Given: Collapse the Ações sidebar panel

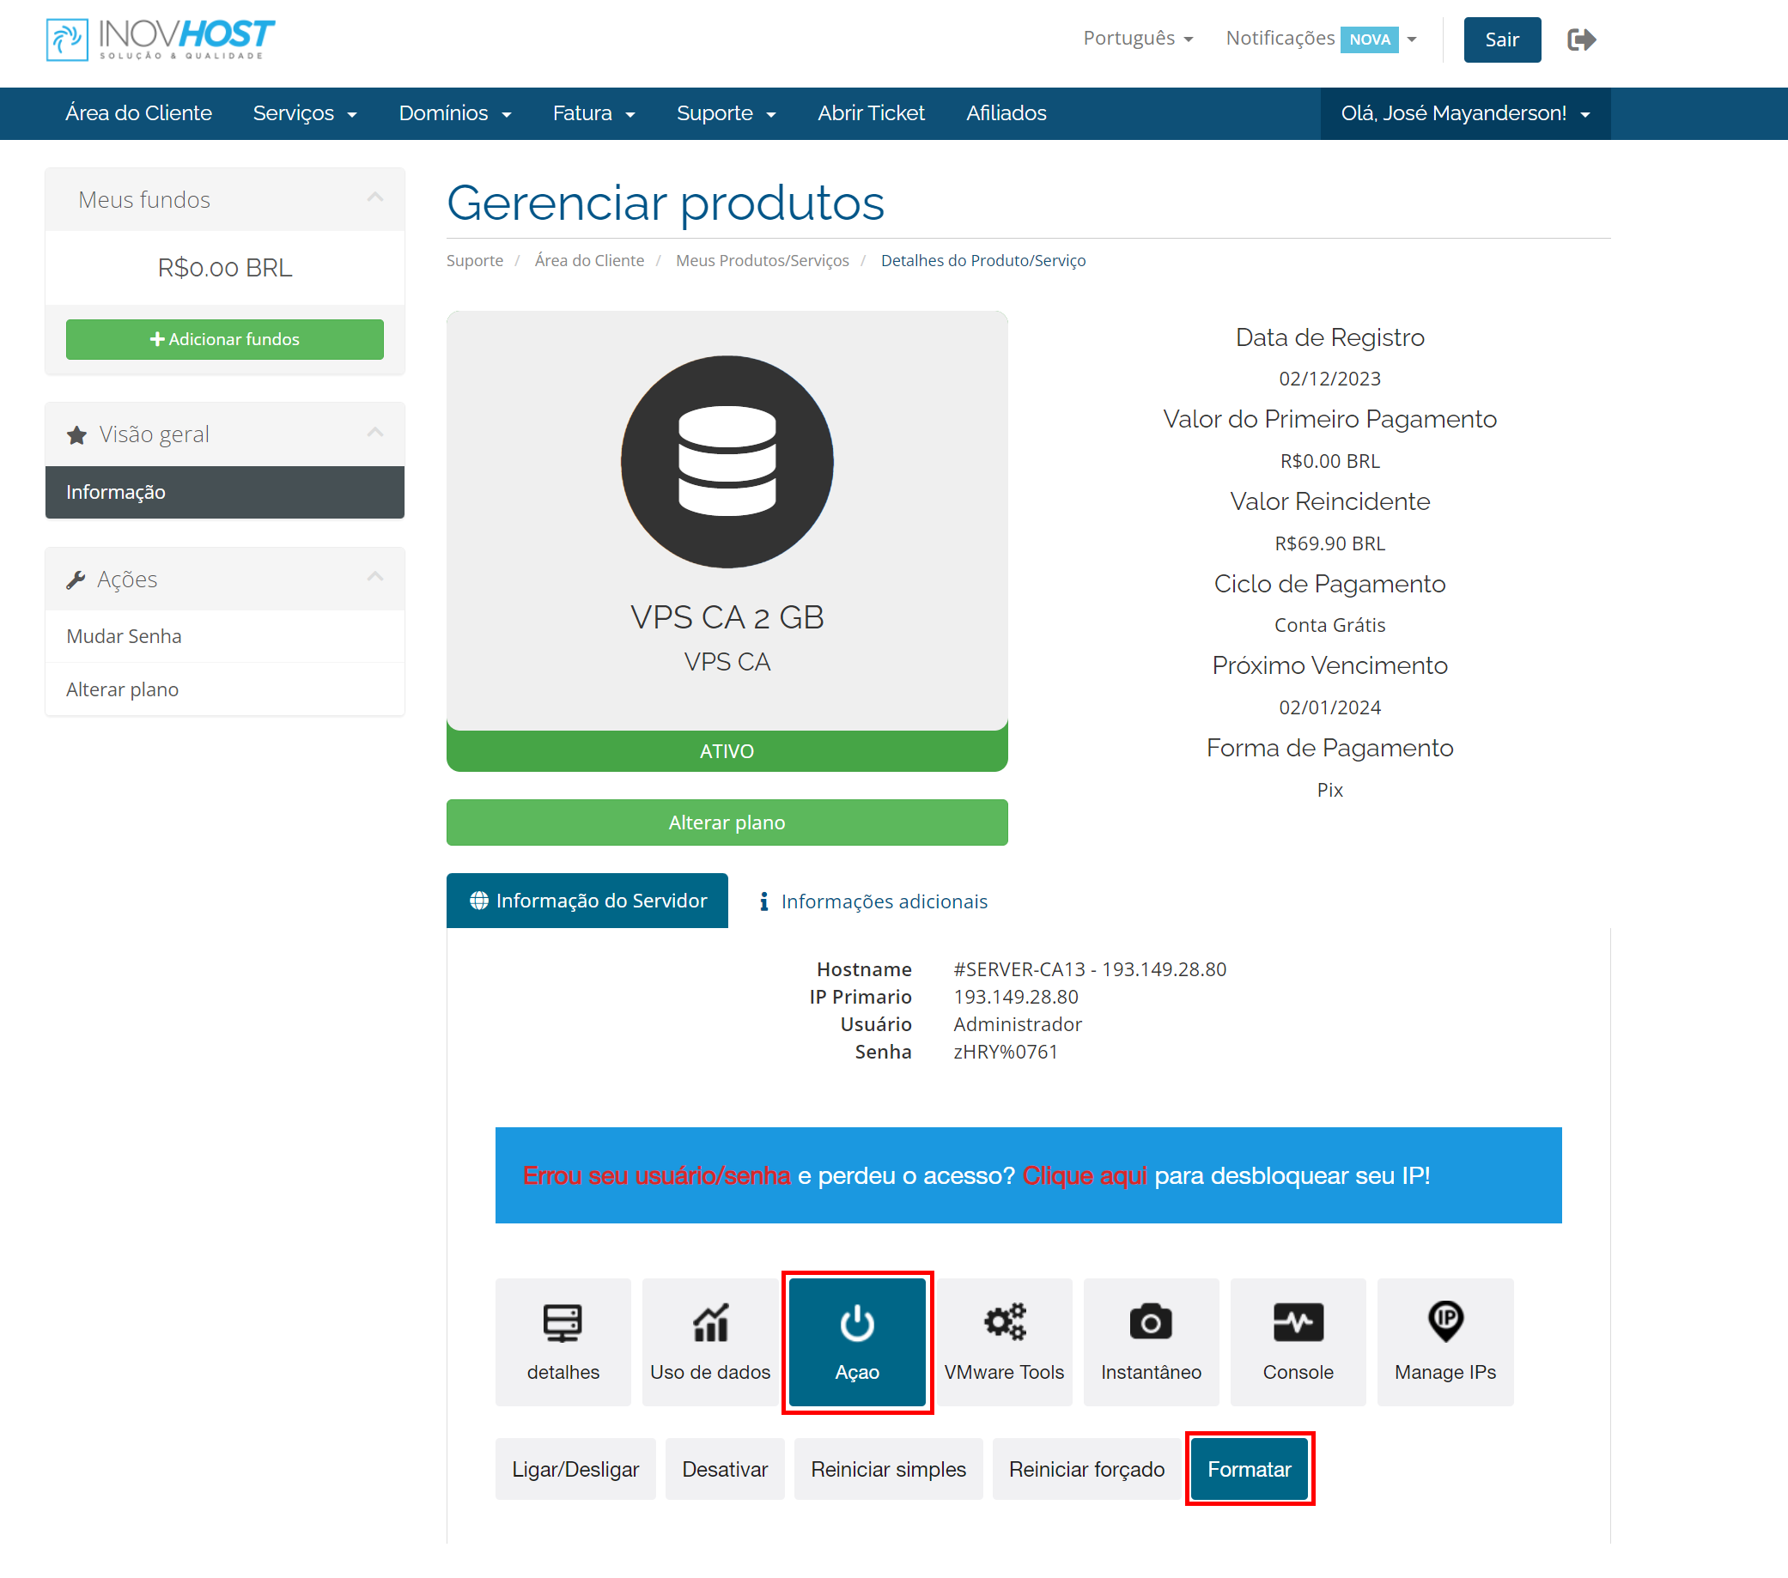Looking at the screenshot, I should (375, 576).
